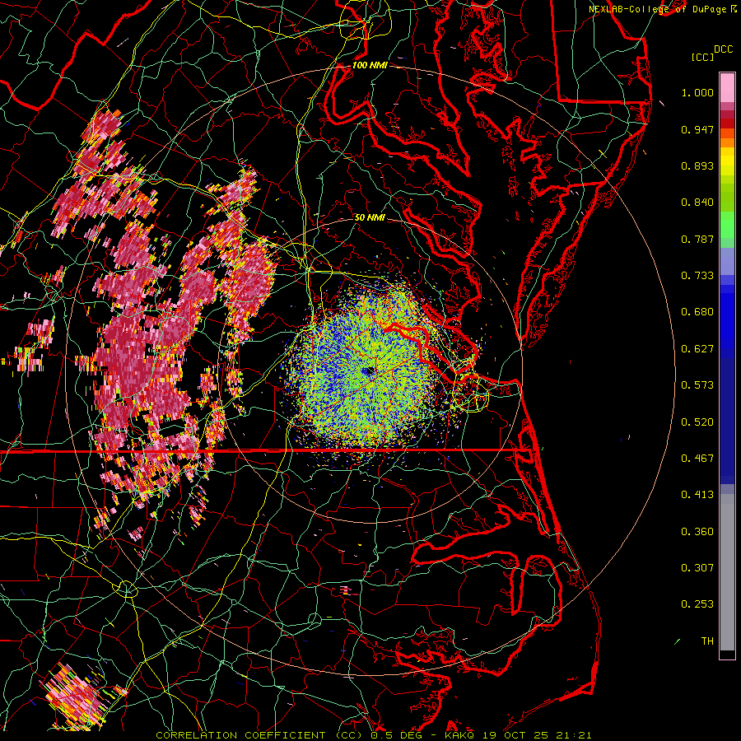Image resolution: width=741 pixels, height=741 pixels.
Task: Select the 0.733 legend value
Action: point(697,276)
